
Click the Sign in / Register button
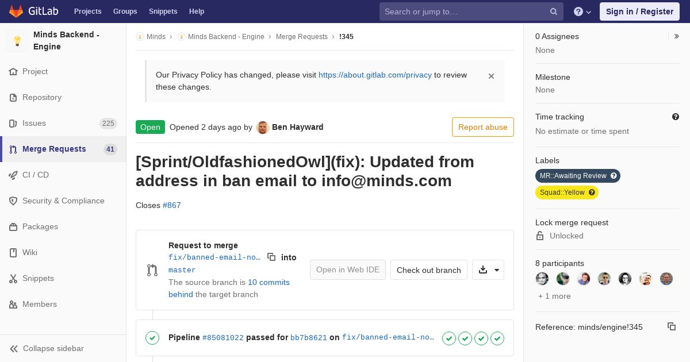(x=639, y=11)
